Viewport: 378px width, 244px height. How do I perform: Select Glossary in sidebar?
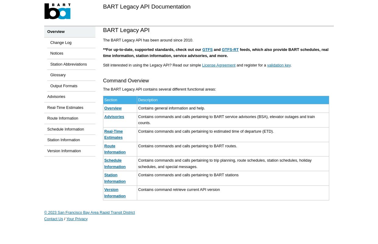click(71, 75)
